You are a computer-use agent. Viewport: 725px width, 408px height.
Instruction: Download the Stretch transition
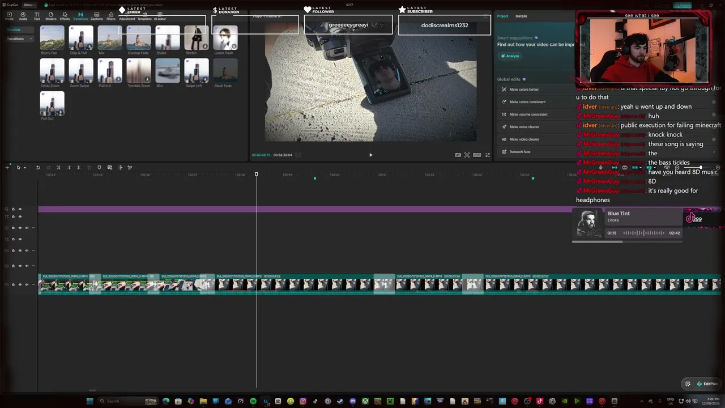point(205,46)
